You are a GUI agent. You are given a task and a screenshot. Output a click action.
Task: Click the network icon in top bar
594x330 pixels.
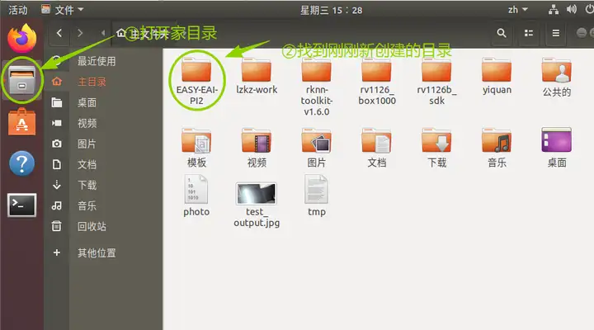tap(554, 9)
